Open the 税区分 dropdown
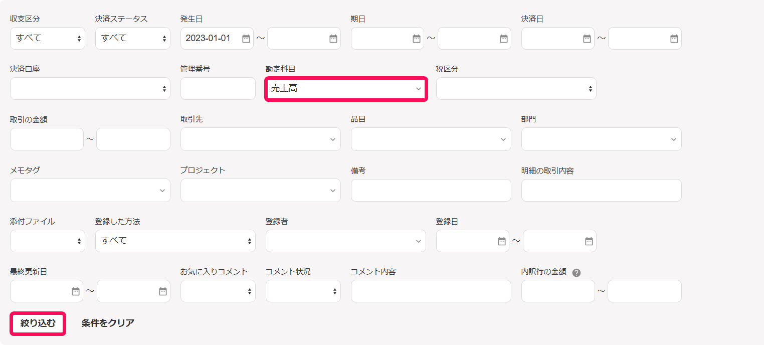764x345 pixels. point(516,89)
